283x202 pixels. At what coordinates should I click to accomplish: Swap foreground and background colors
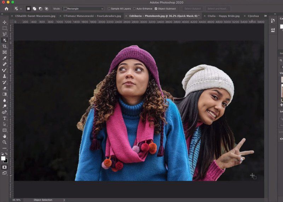pos(6,154)
